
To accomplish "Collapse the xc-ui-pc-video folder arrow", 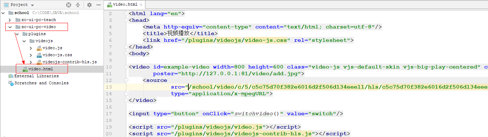I will click(10, 27).
